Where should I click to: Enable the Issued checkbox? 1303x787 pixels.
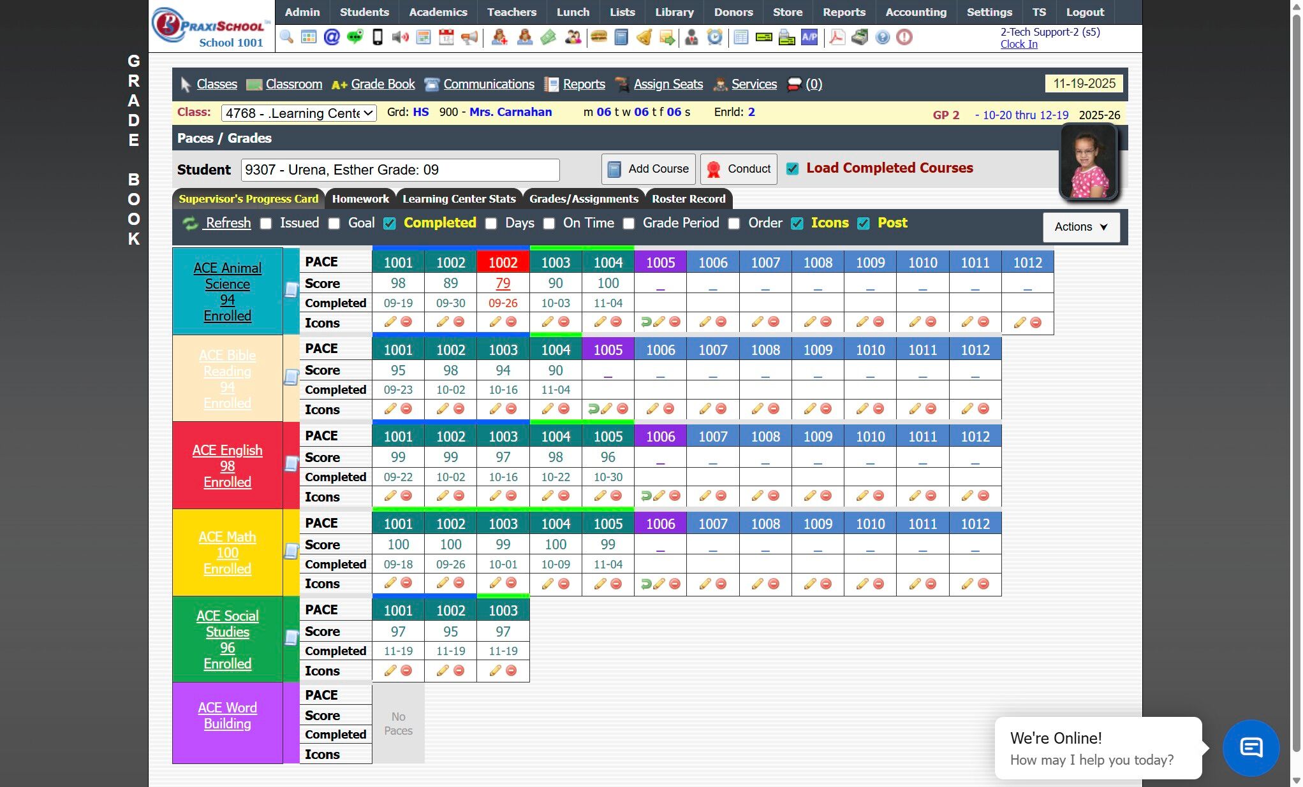266,224
